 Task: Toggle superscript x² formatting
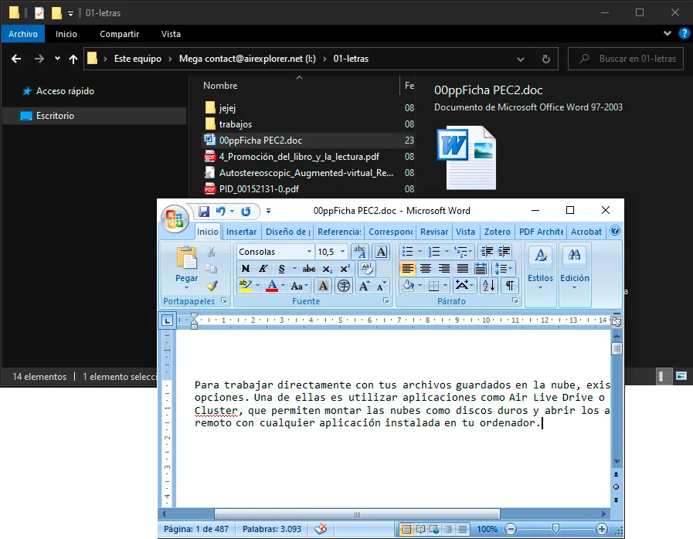click(345, 269)
